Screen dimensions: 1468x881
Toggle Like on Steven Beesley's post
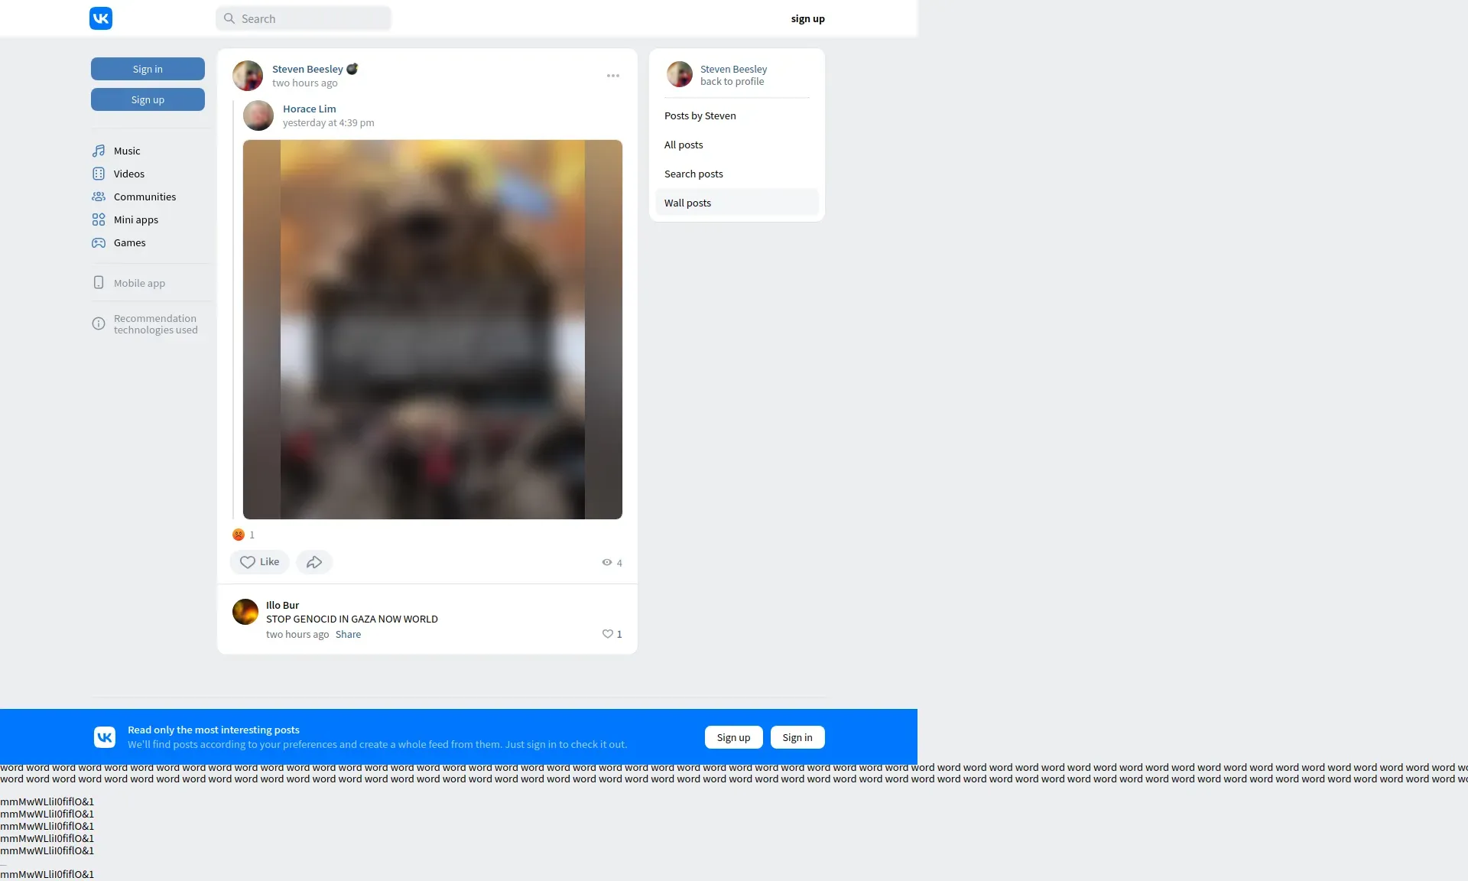point(259,562)
